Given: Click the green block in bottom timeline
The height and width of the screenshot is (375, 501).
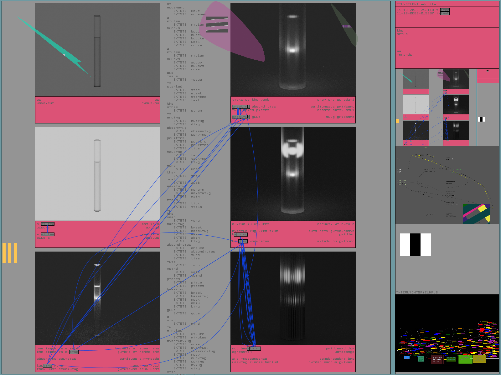Looking at the screenshot, I should click(465, 359).
